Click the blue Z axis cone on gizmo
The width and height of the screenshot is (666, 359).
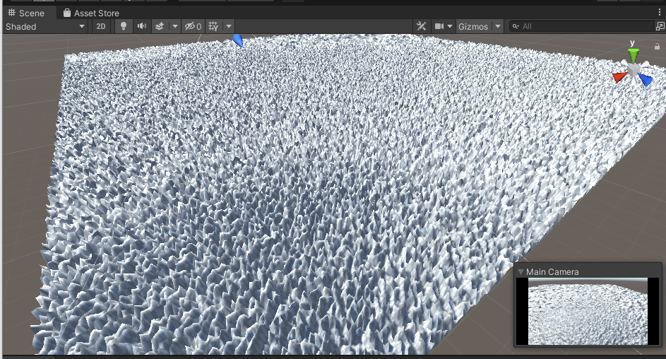pos(646,79)
